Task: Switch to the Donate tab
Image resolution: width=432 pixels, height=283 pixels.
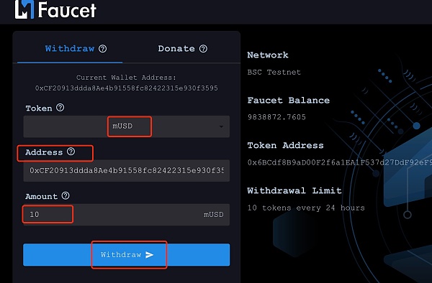Action: click(x=176, y=49)
